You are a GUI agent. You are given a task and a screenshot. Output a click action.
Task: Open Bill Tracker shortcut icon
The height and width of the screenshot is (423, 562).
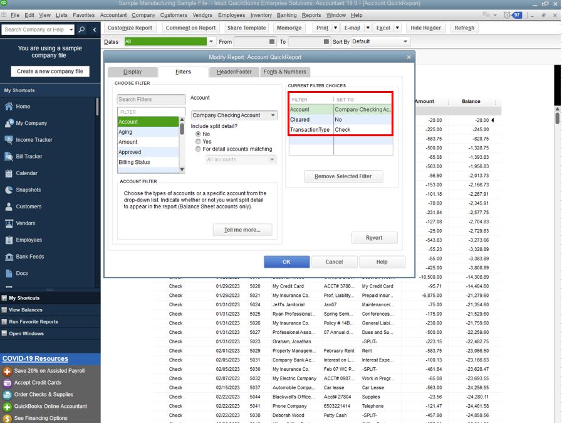click(9, 156)
